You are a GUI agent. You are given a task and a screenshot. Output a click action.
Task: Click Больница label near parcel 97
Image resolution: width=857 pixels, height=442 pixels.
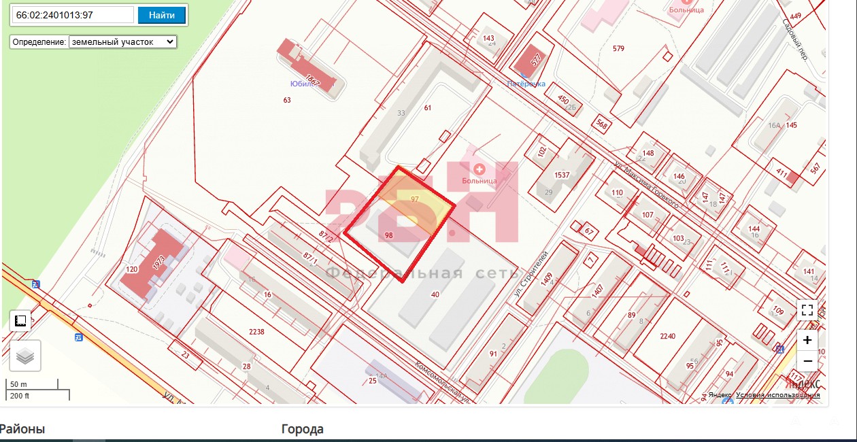(x=480, y=181)
